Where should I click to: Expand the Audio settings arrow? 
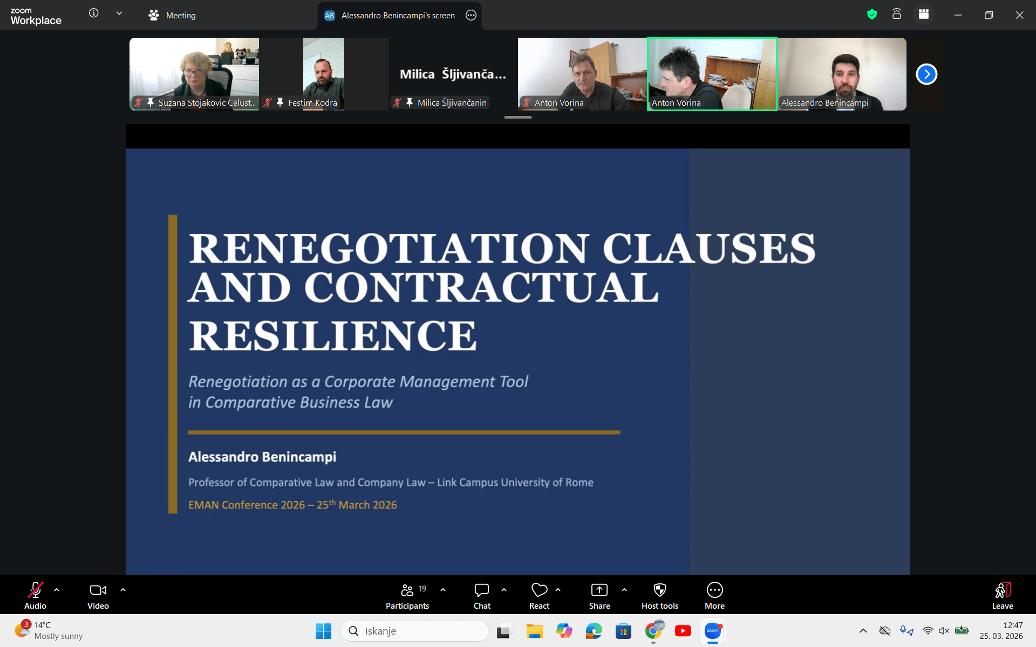point(57,590)
